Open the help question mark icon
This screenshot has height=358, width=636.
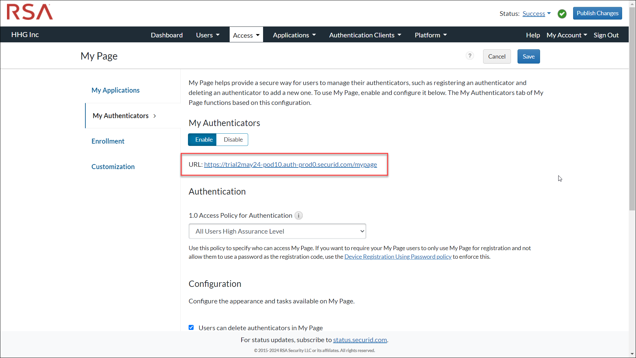point(470,56)
